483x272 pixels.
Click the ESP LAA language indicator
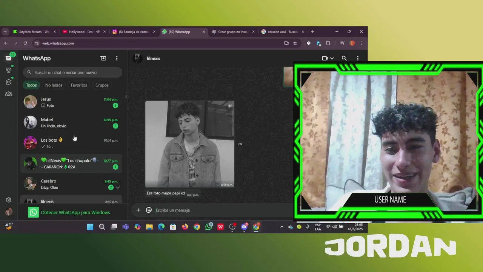[318, 227]
